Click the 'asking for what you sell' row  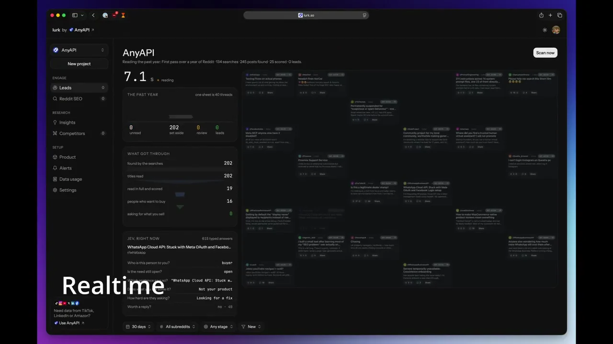point(180,214)
